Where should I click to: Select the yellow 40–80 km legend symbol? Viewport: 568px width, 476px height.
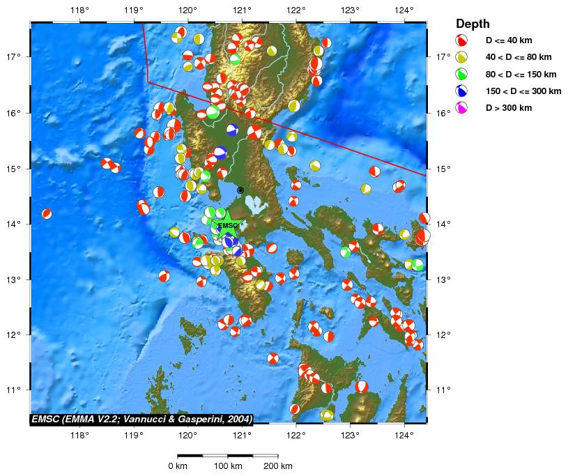click(x=461, y=57)
